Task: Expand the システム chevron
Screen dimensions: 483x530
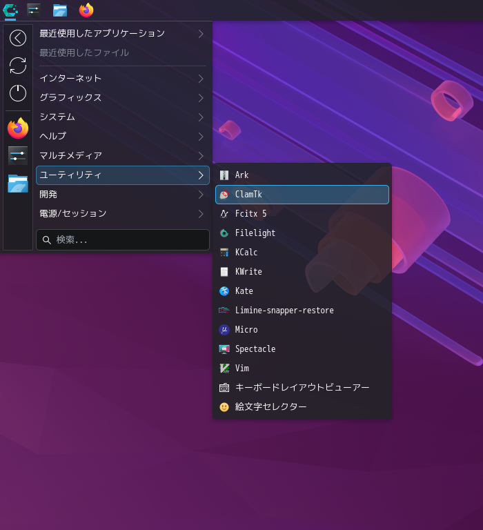Action: (x=201, y=117)
